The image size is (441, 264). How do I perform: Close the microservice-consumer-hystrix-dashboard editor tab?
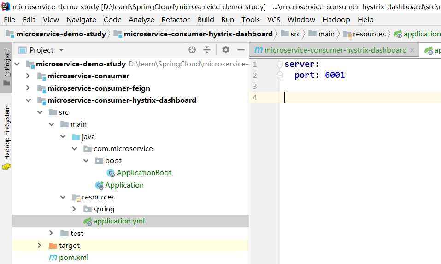pyautogui.click(x=412, y=50)
